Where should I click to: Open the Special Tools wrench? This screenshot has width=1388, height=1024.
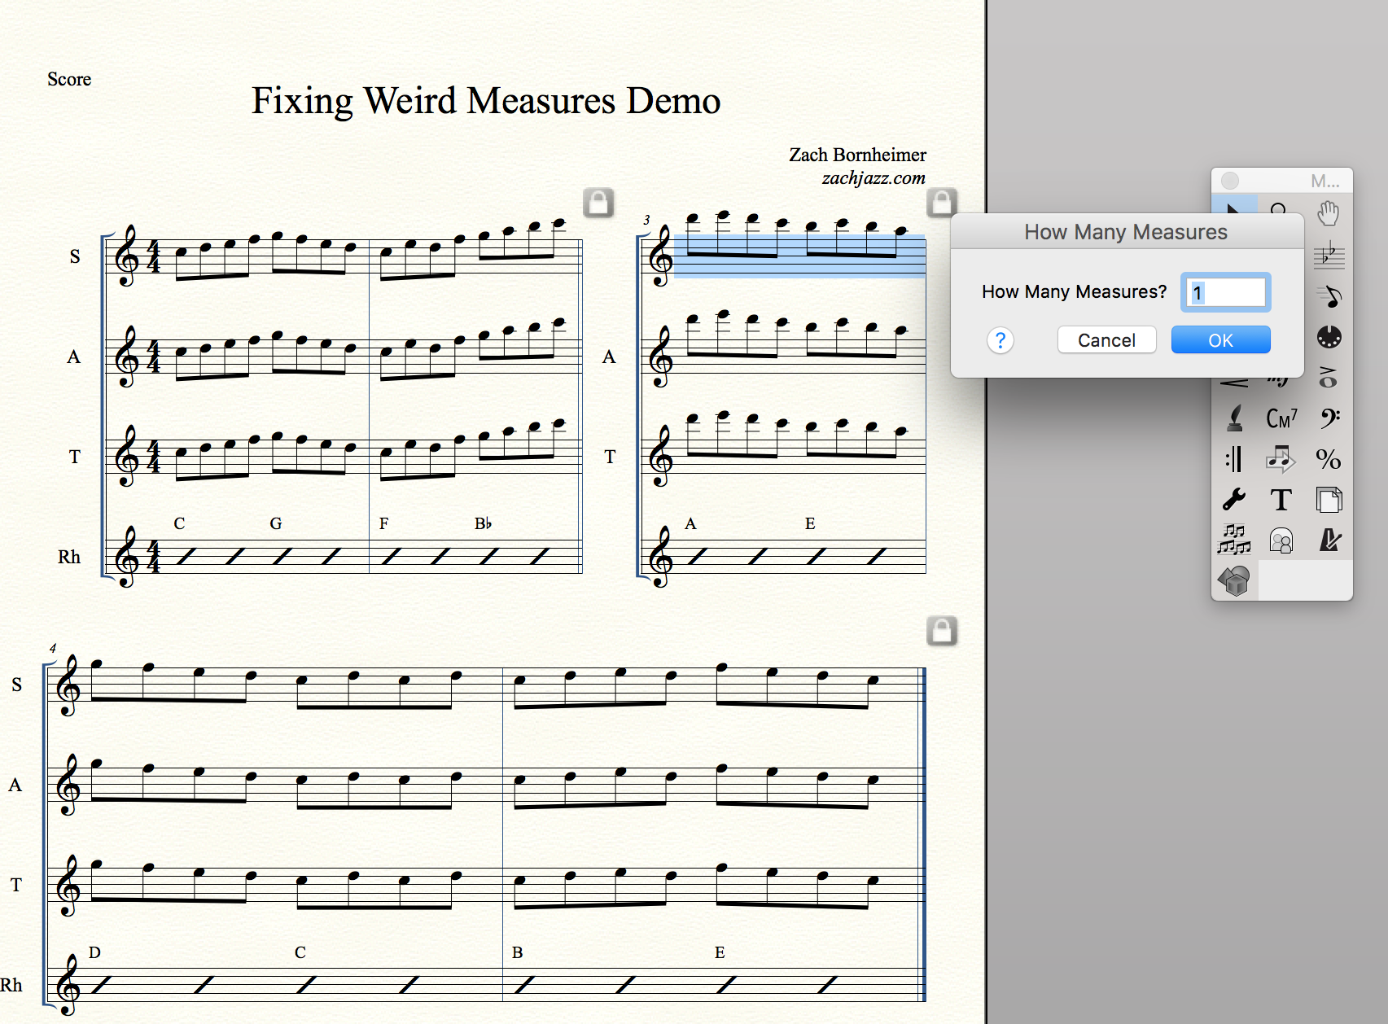click(1234, 500)
